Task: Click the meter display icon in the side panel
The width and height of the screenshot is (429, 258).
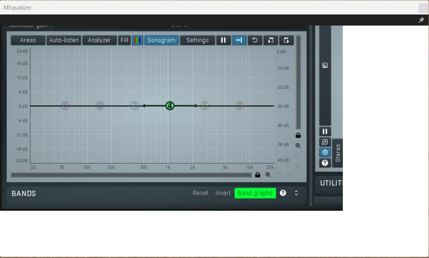Action: tap(325, 66)
